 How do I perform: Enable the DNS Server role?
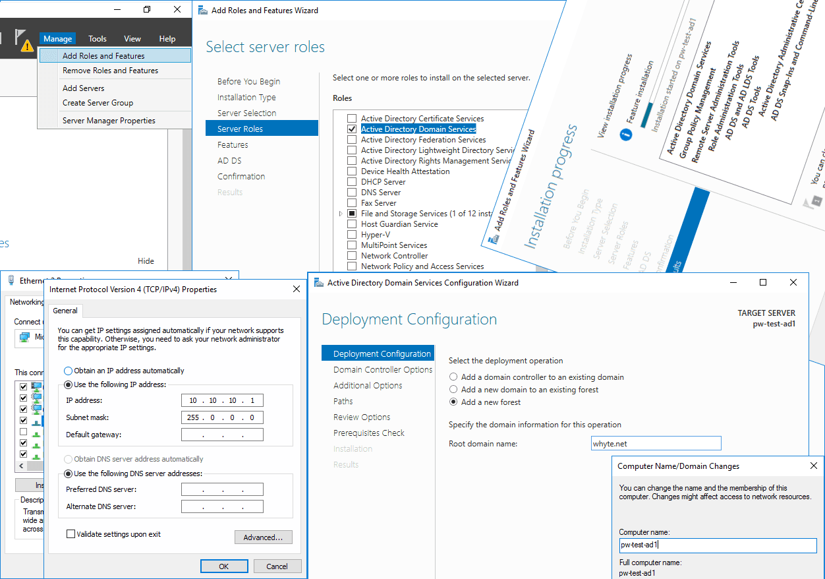coord(352,193)
